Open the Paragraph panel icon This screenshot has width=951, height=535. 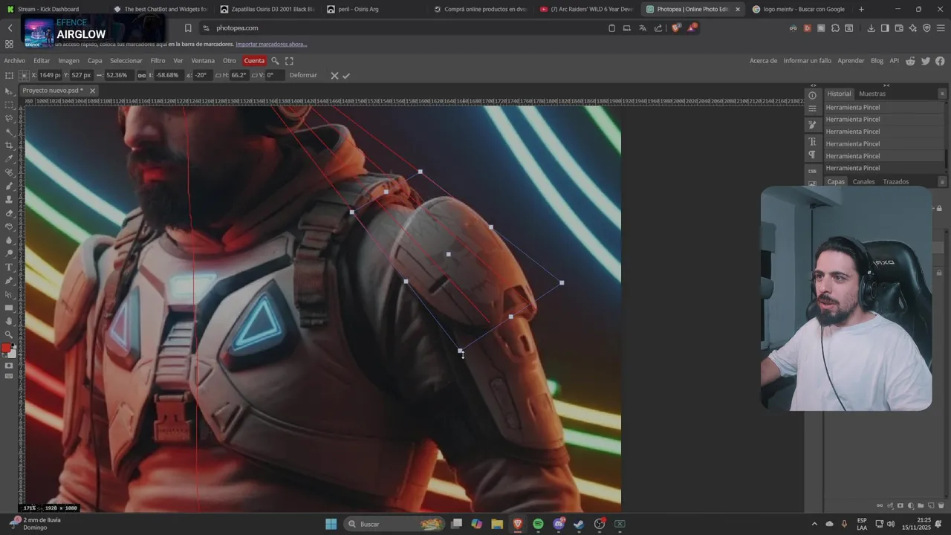(812, 155)
